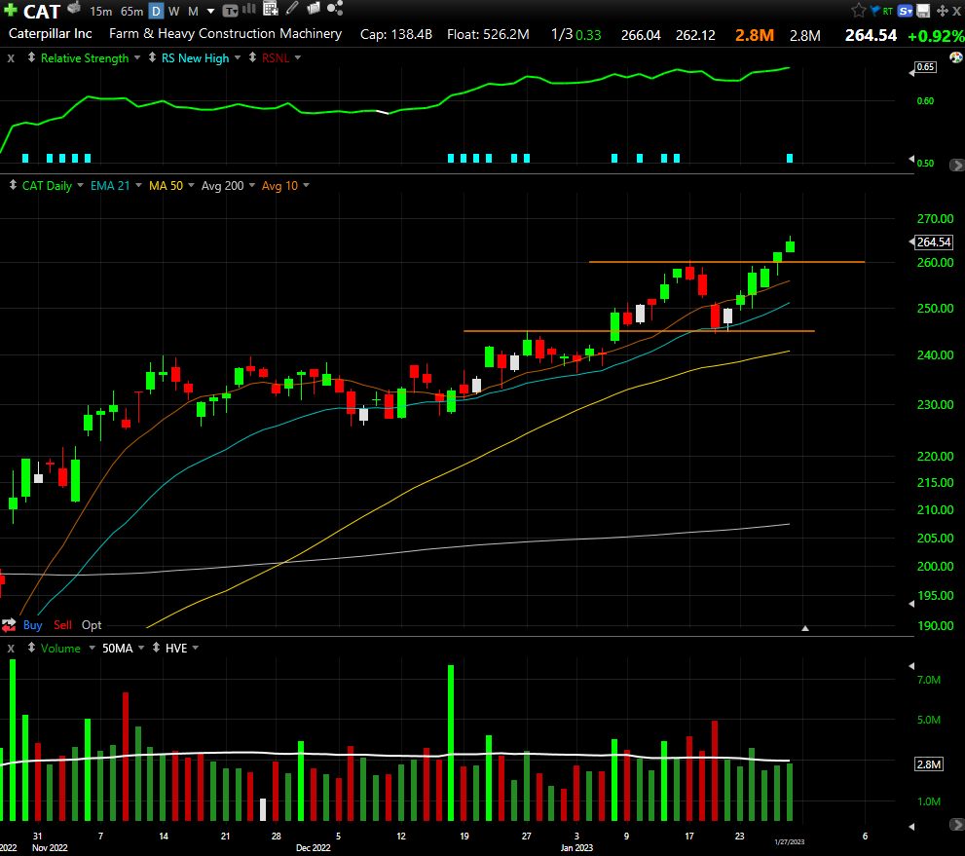965x856 pixels.
Task: Click the calendar-plus add data icon
Action: (270, 9)
